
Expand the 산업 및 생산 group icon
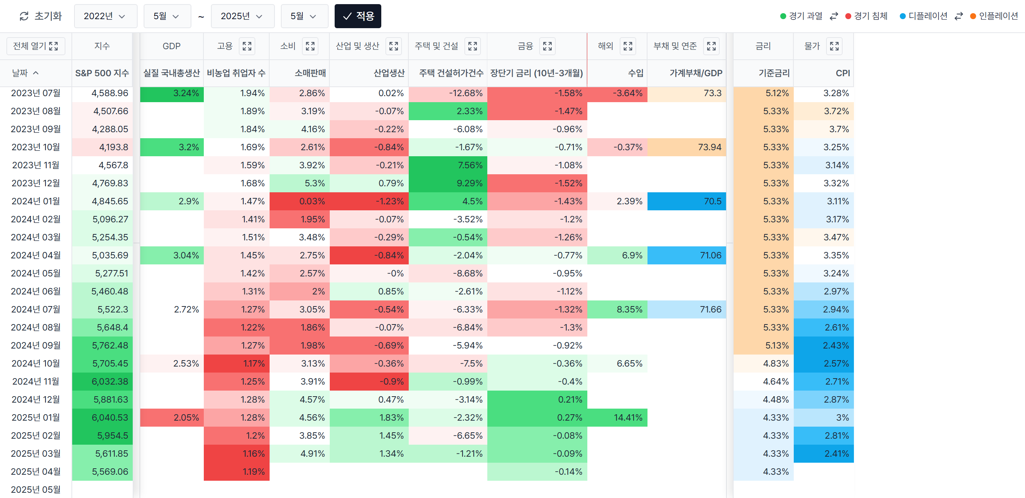tap(394, 46)
